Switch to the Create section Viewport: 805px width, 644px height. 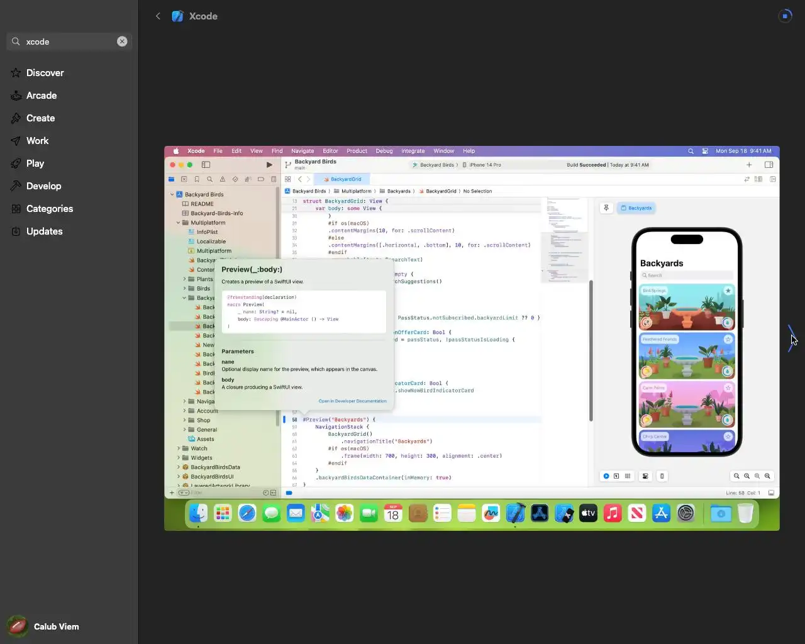point(40,118)
